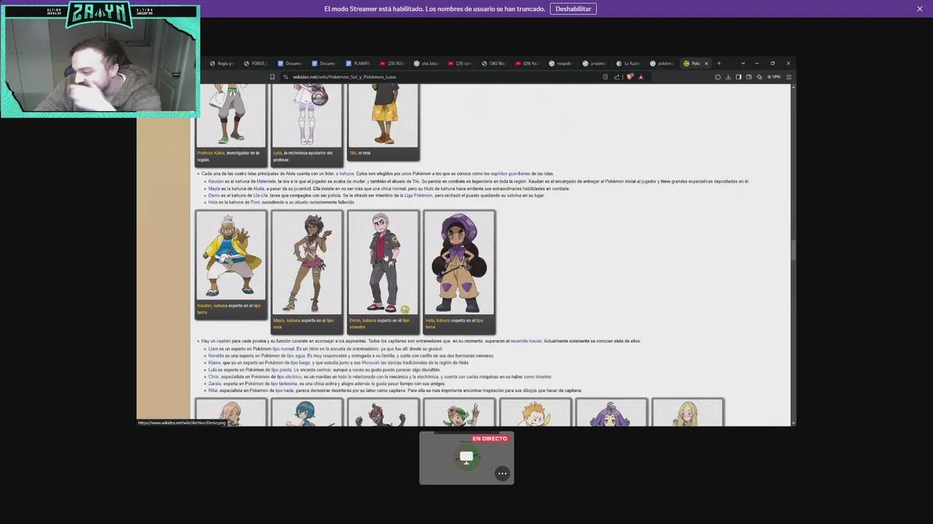Toggle the sidebar panel icon in toolbar
The height and width of the screenshot is (524, 933).
click(x=738, y=76)
